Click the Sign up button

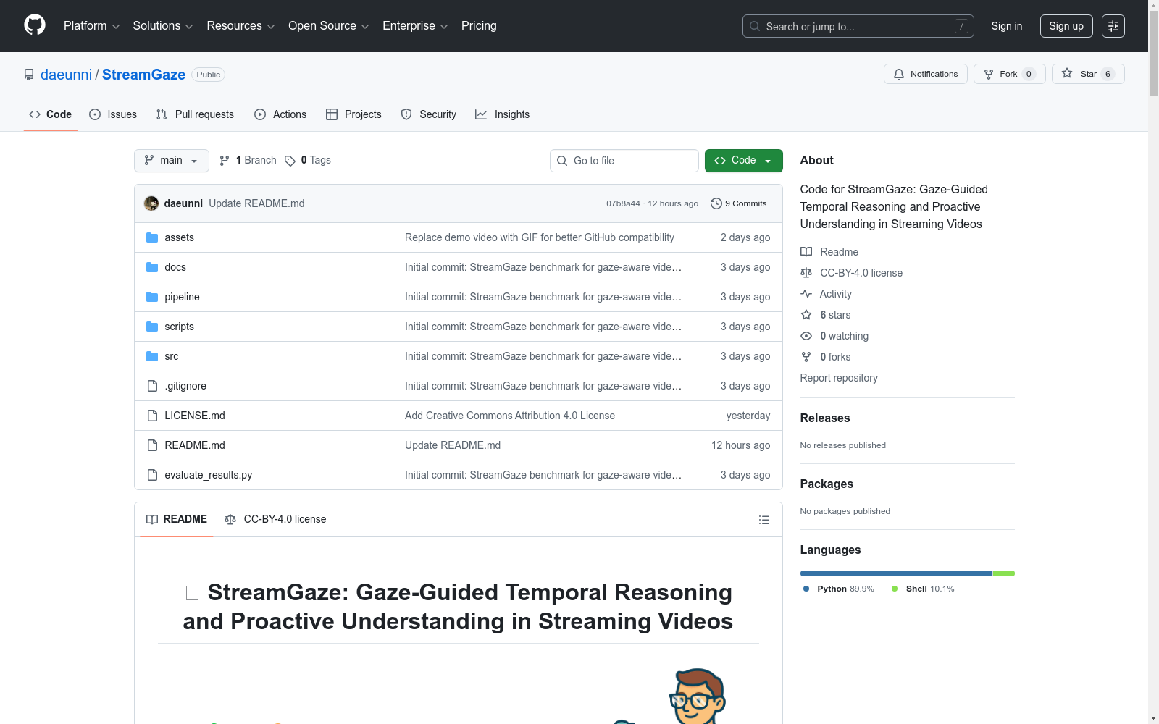(x=1066, y=26)
